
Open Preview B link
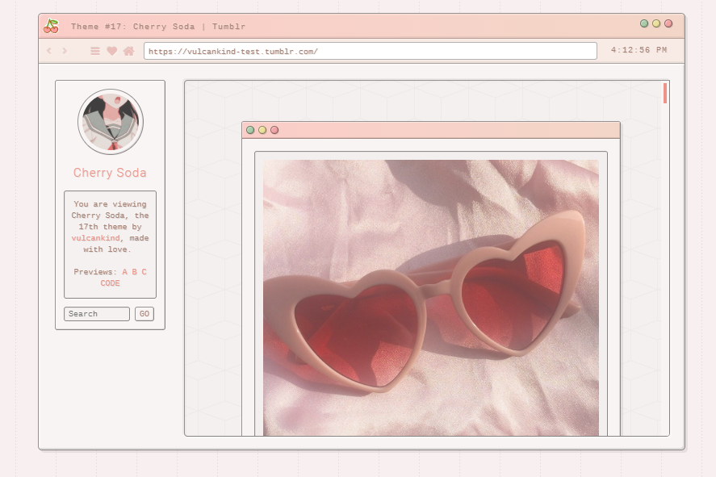(134, 272)
